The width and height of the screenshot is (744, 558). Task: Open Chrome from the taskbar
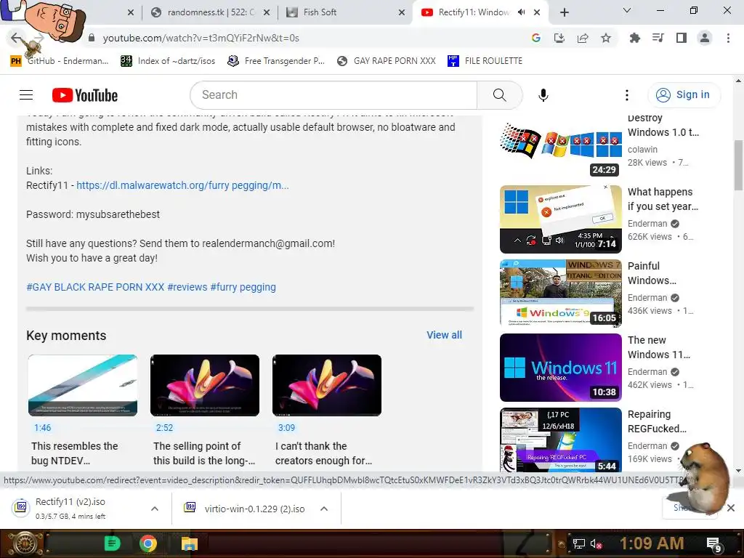pos(148,543)
